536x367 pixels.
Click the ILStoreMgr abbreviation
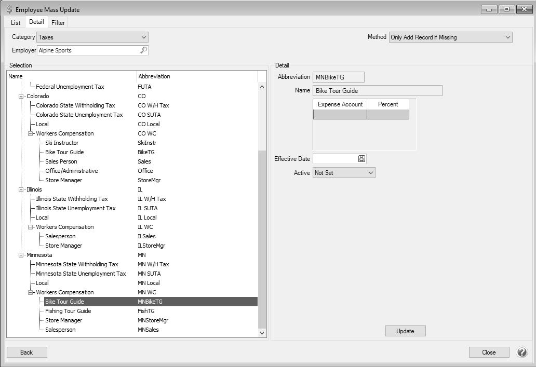point(152,246)
